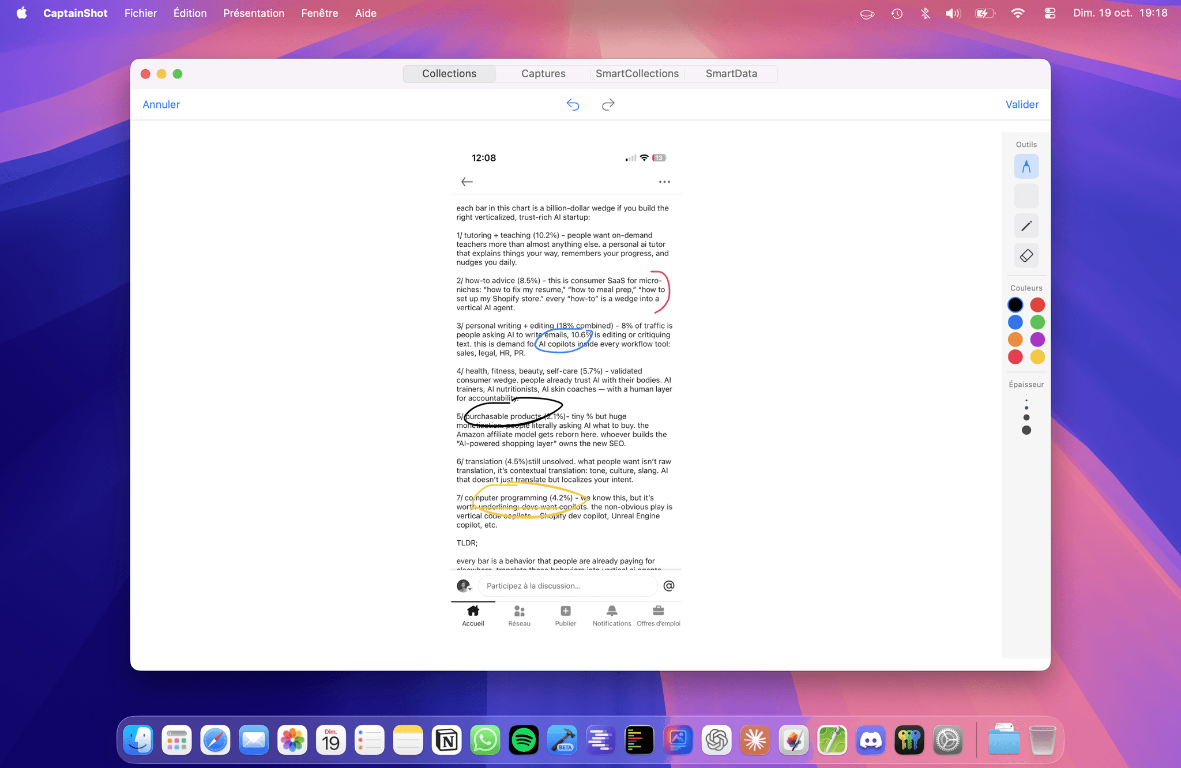Select the pencil tool
This screenshot has height=768, width=1181.
pos(1026,226)
